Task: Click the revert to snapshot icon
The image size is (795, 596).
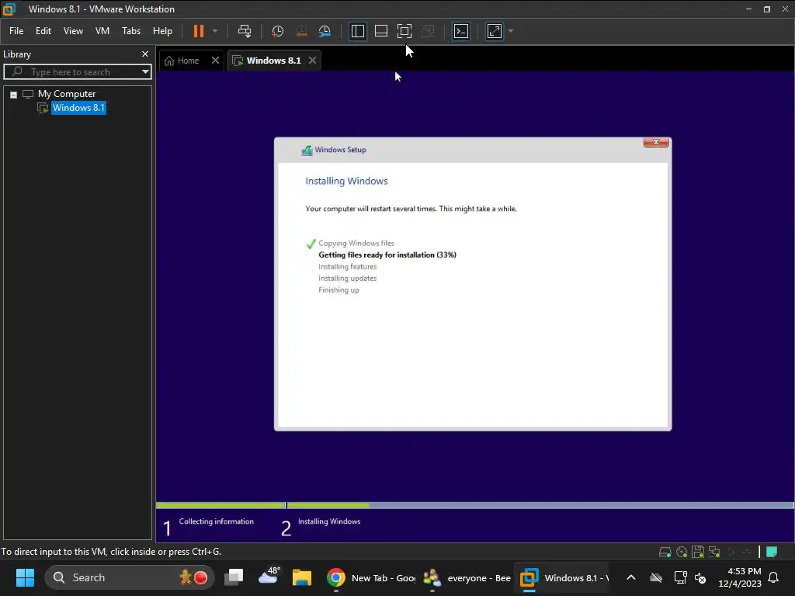Action: click(x=301, y=31)
